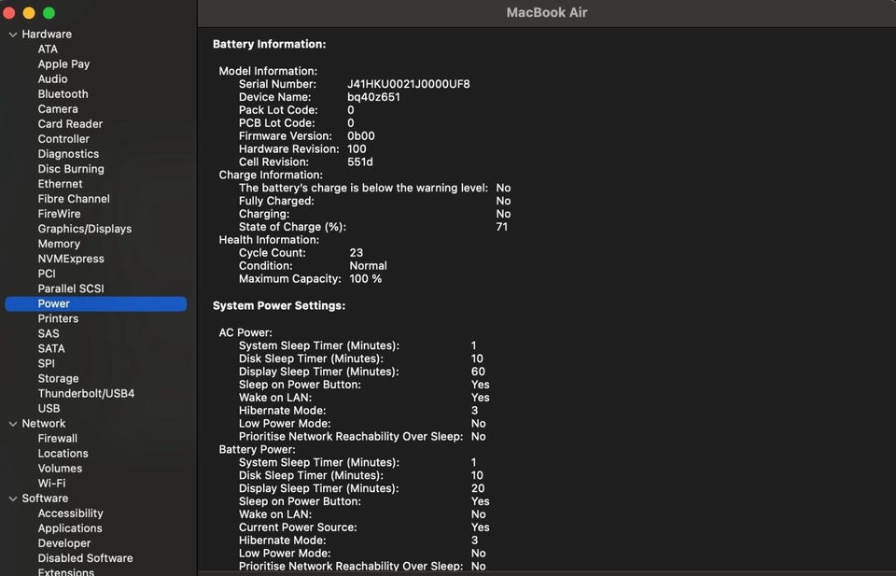Select SAS in the sidebar
896x576 pixels.
coord(48,333)
